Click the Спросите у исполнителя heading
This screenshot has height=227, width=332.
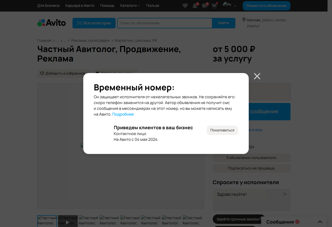[246, 182]
